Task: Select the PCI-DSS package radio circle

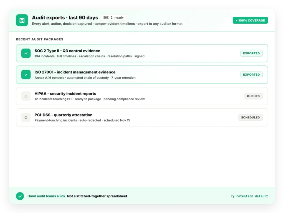Action: click(26, 117)
